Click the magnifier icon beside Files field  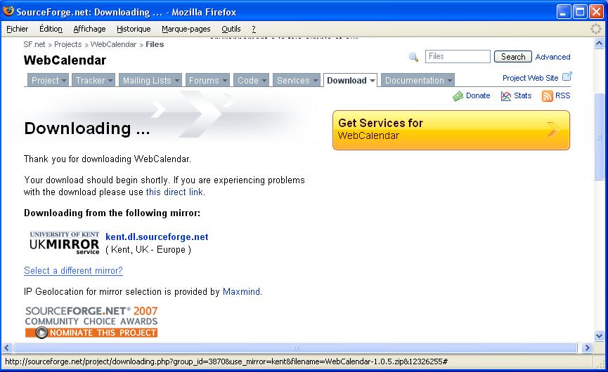coord(413,58)
